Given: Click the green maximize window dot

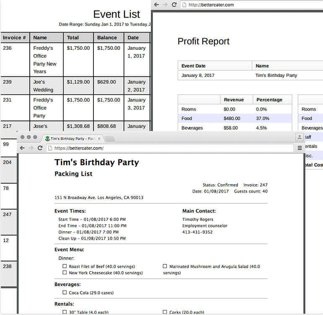Looking at the screenshot, I should coord(35,137).
